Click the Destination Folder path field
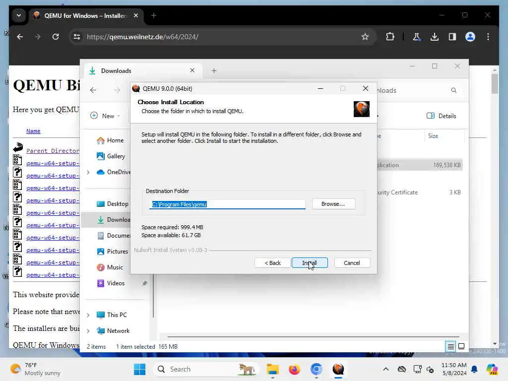Viewport: 508px width, 381px height. pyautogui.click(x=227, y=204)
